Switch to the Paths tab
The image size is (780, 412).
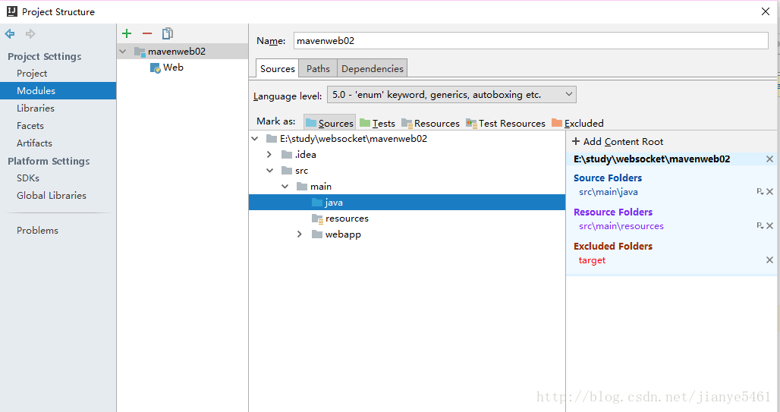tap(318, 68)
